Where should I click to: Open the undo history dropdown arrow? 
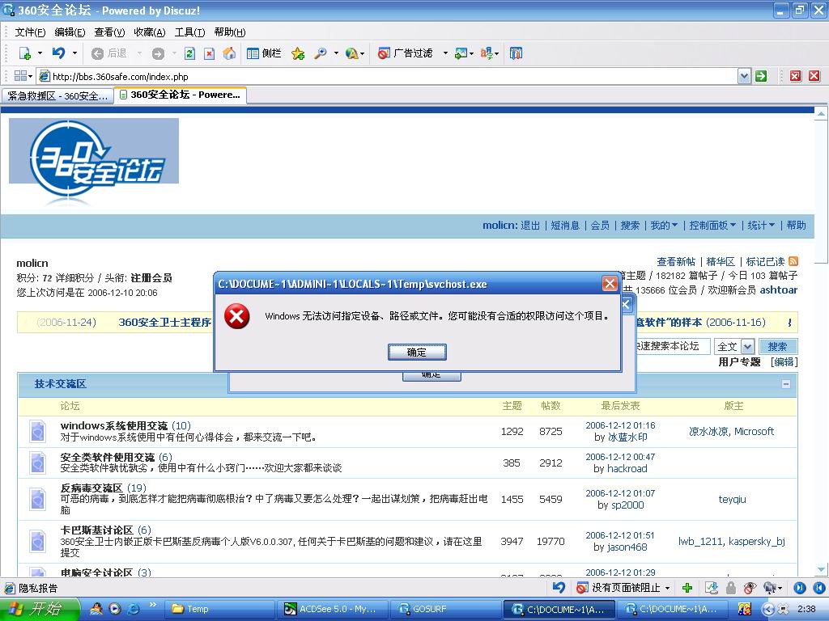click(x=74, y=53)
